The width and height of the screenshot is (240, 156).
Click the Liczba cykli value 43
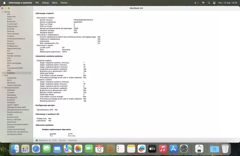click(63, 48)
